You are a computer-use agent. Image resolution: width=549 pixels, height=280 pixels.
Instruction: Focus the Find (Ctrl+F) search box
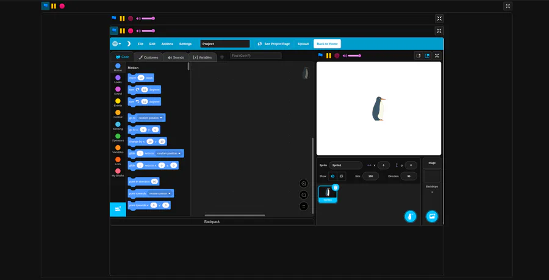(x=256, y=56)
